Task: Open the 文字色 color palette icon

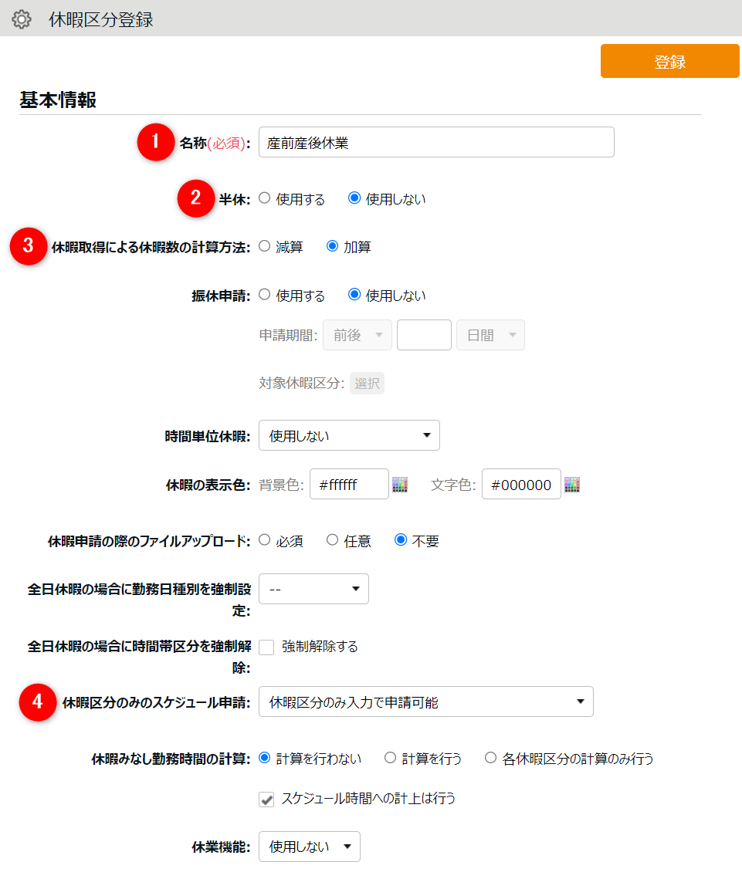Action: coord(571,485)
